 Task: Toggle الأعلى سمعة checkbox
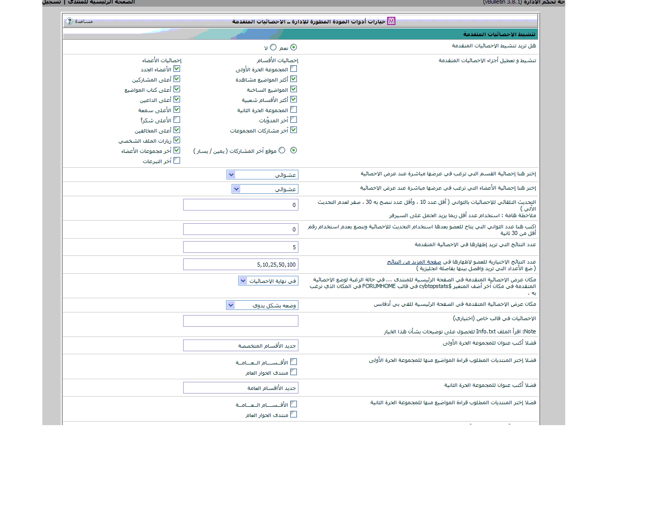coord(177,110)
